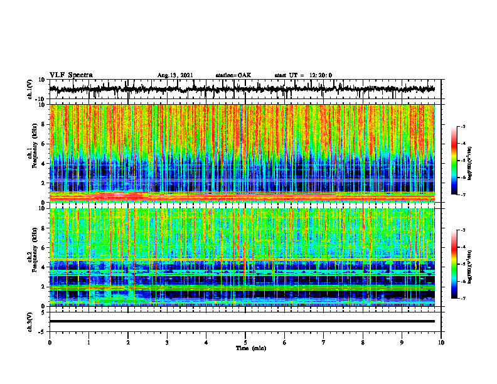497x384 pixels.
Task: Click the "2" kHz tick on ch.2 spectrogram
Action: tap(43, 287)
